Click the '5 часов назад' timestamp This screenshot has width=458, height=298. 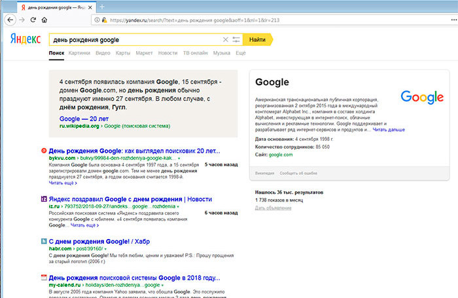pyautogui.click(x=221, y=164)
